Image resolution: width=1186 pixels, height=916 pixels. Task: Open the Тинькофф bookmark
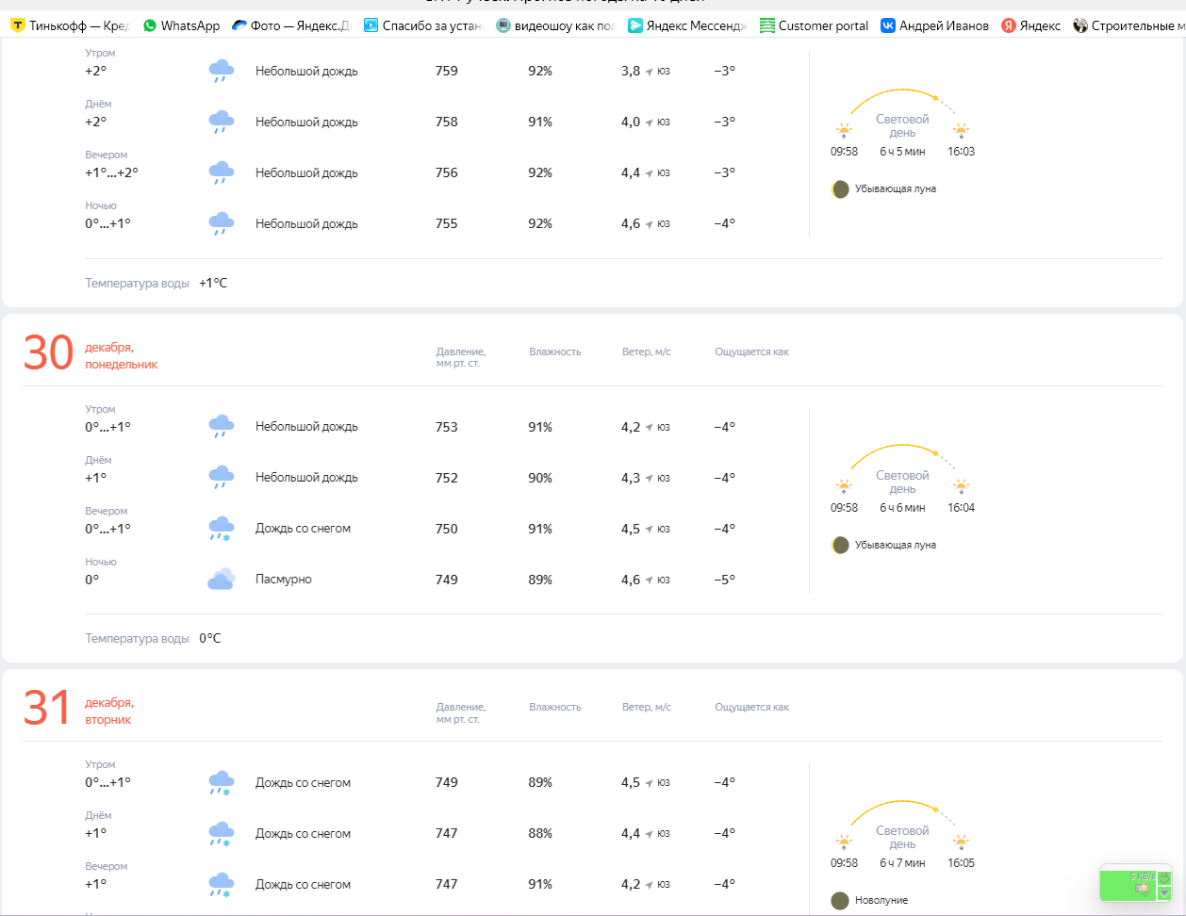[x=70, y=25]
